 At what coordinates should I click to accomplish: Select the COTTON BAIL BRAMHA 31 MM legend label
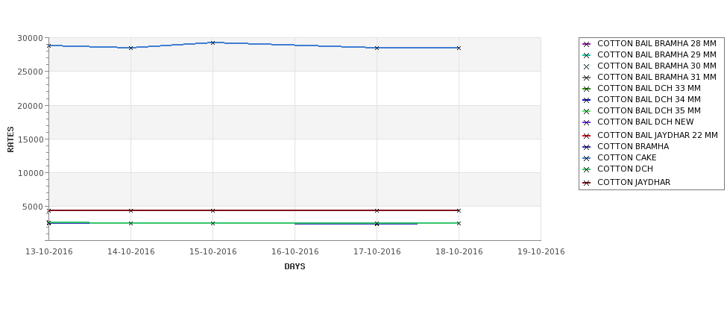656,77
